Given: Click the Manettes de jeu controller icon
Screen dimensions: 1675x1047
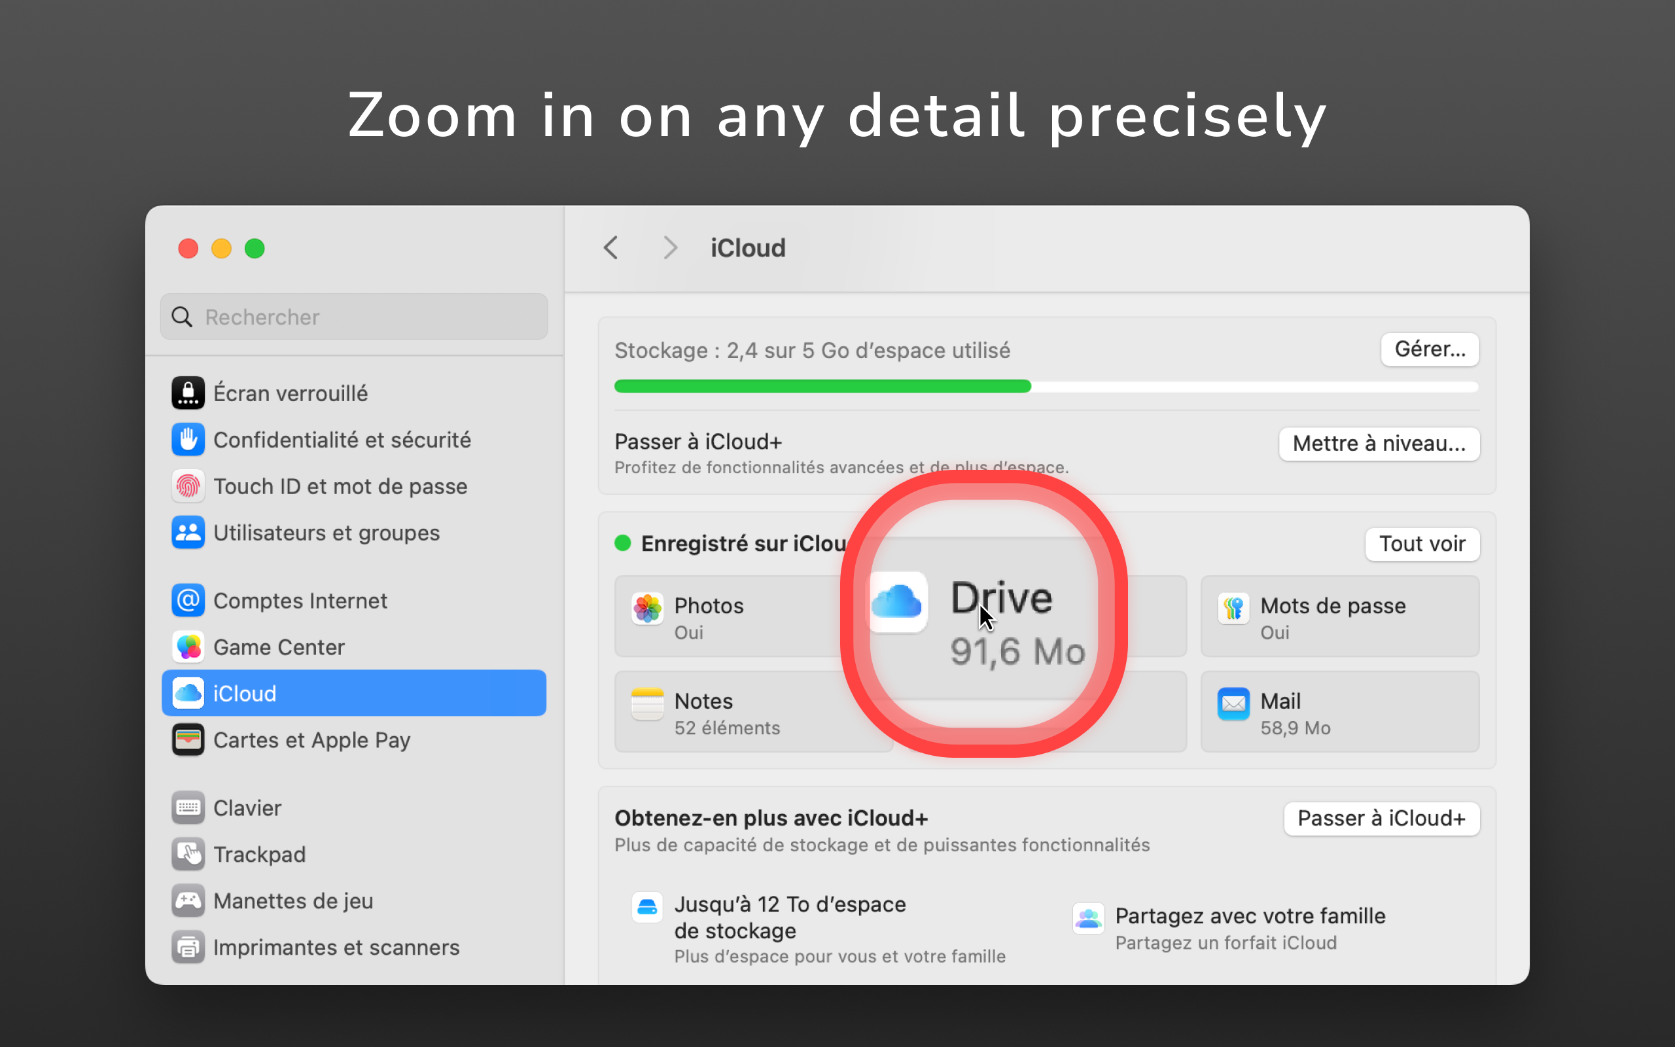Looking at the screenshot, I should tap(188, 900).
